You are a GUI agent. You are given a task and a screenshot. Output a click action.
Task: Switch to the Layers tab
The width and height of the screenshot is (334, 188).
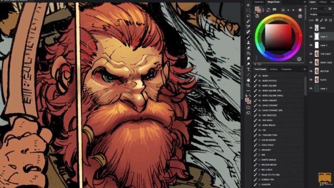313,2
